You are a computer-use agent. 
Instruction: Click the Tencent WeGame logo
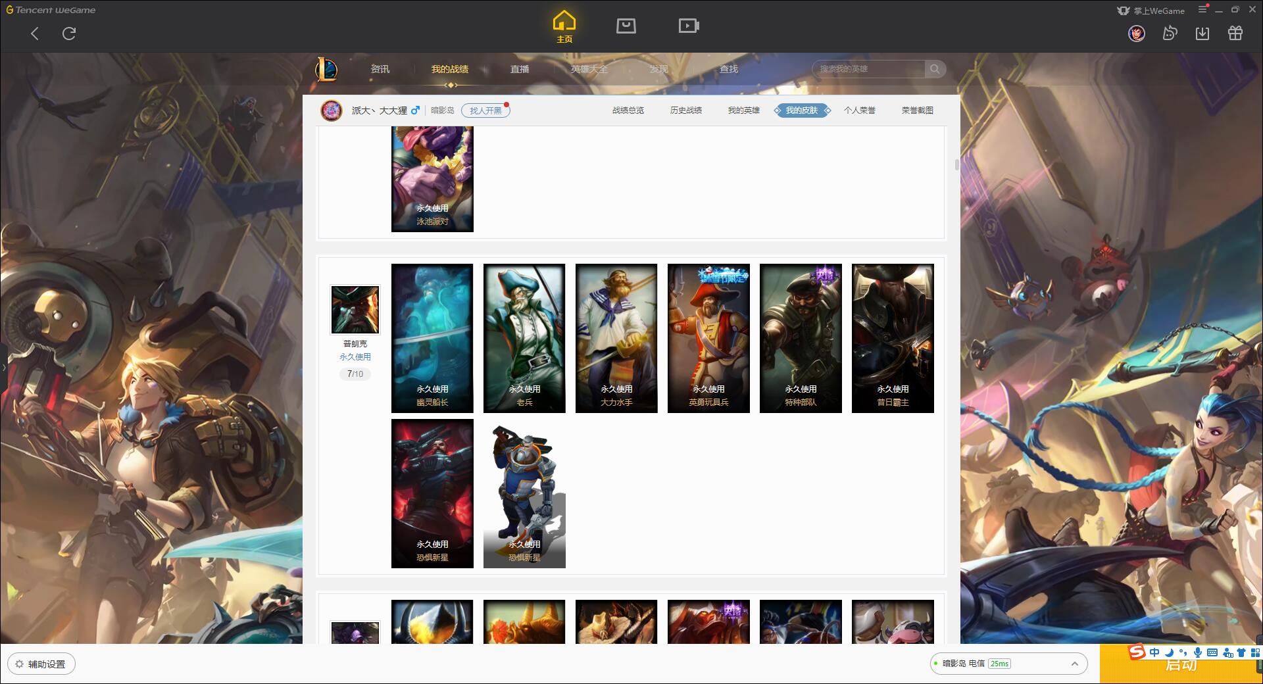click(51, 10)
